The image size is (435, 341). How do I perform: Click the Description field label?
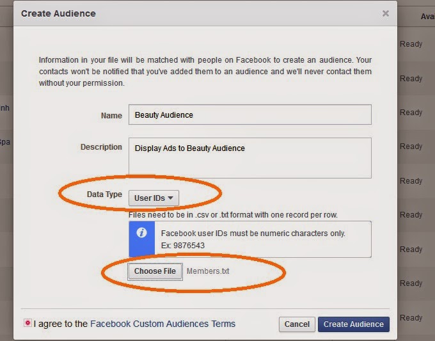101,147
